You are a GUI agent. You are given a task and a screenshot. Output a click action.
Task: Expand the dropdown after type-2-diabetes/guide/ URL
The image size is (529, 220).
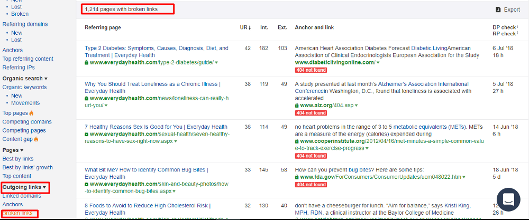(x=216, y=63)
